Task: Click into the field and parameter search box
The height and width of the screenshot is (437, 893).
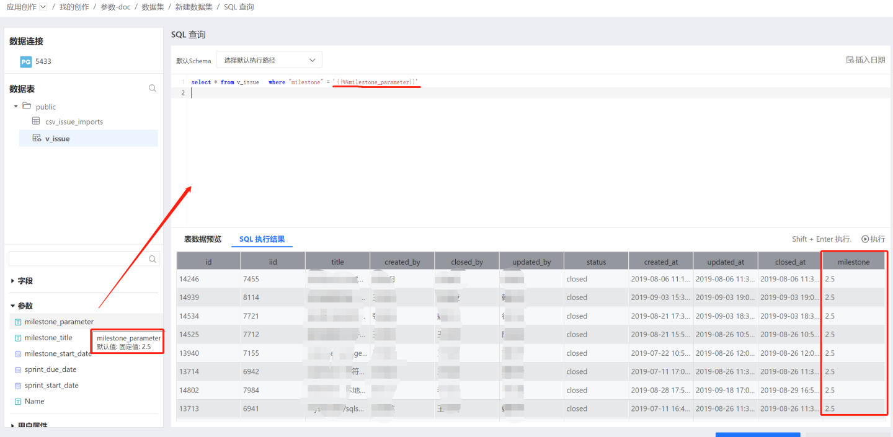Action: [78, 259]
